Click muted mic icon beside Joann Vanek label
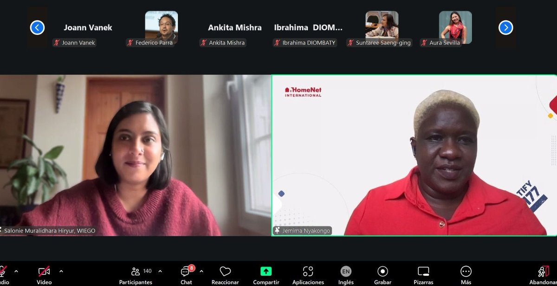 [57, 43]
